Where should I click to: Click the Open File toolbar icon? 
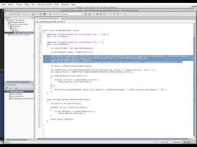(11, 14)
